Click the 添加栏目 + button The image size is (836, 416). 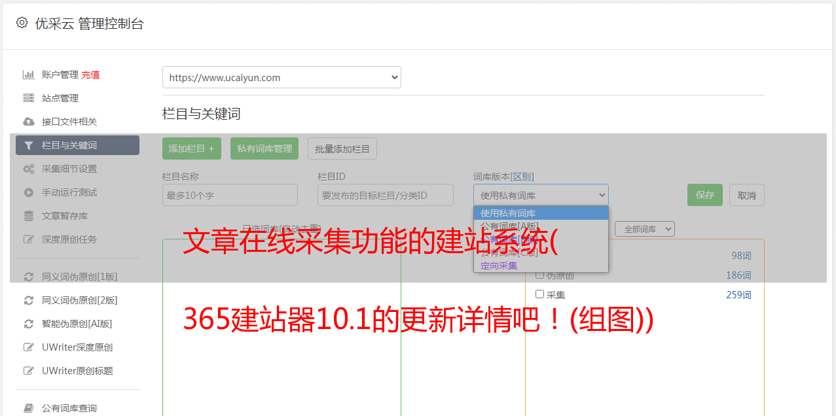tap(192, 148)
